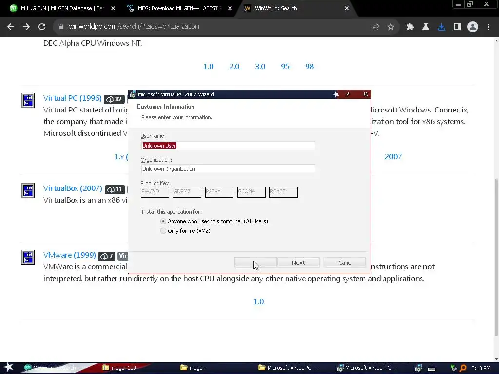Click the installer tray icon in taskbar

pos(418,368)
